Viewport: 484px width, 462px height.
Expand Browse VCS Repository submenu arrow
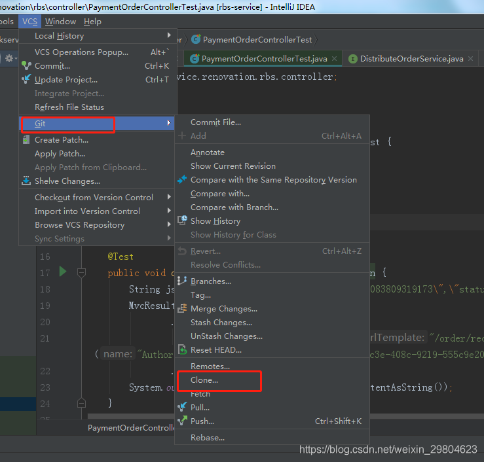pyautogui.click(x=169, y=224)
